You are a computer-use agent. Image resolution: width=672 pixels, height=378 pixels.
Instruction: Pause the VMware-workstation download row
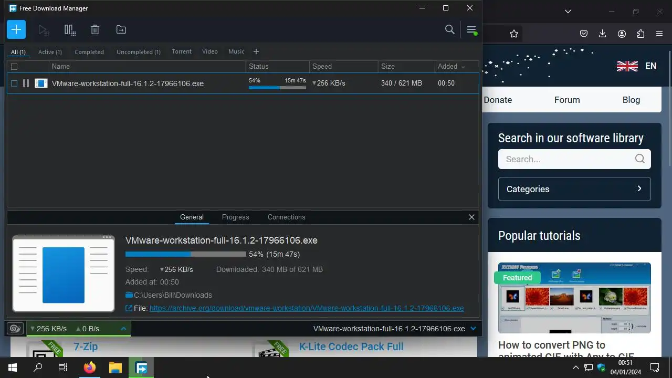tap(26, 83)
